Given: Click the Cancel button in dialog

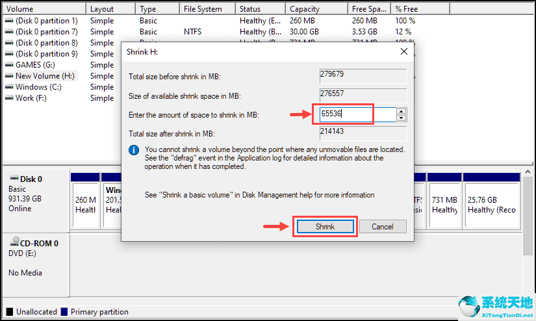Looking at the screenshot, I should point(382,227).
